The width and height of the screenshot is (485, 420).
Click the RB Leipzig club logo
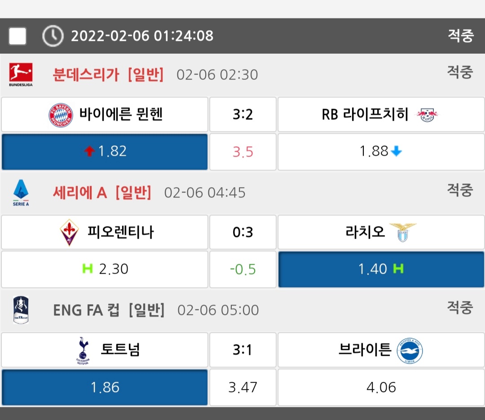pos(426,115)
